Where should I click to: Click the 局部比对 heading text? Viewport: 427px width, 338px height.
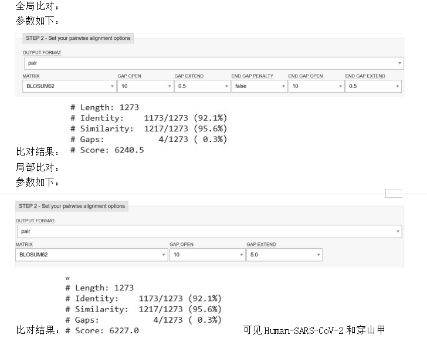(x=37, y=167)
